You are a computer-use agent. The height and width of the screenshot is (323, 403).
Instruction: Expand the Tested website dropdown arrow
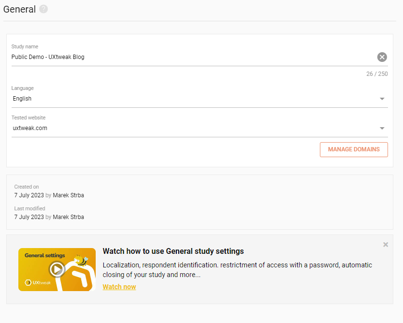[x=382, y=128]
